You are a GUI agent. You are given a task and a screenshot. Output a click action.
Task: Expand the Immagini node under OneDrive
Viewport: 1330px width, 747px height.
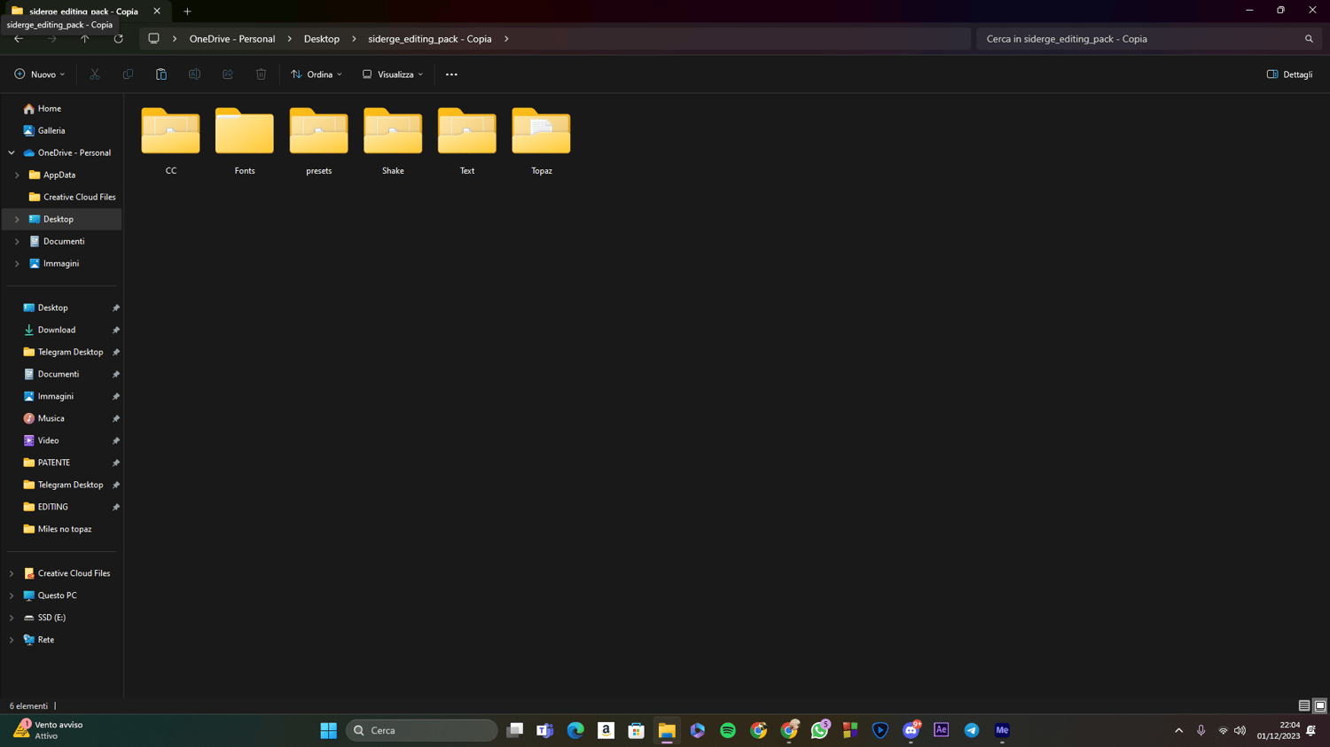pos(17,263)
